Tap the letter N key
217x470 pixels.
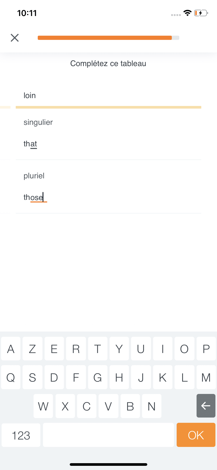pos(152,406)
